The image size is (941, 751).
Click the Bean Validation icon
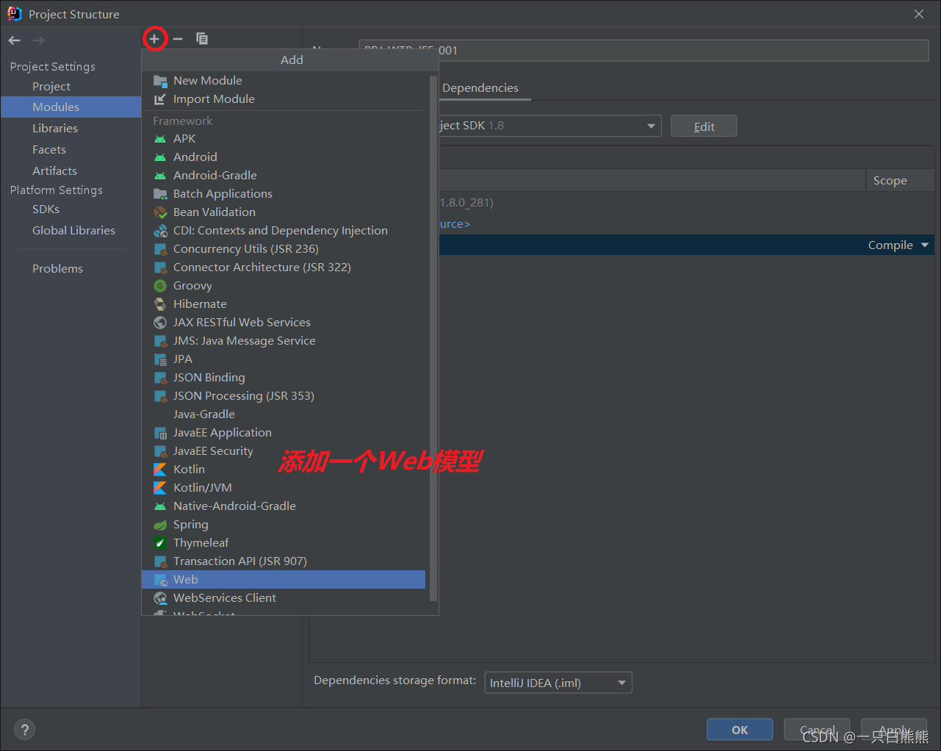pyautogui.click(x=160, y=212)
